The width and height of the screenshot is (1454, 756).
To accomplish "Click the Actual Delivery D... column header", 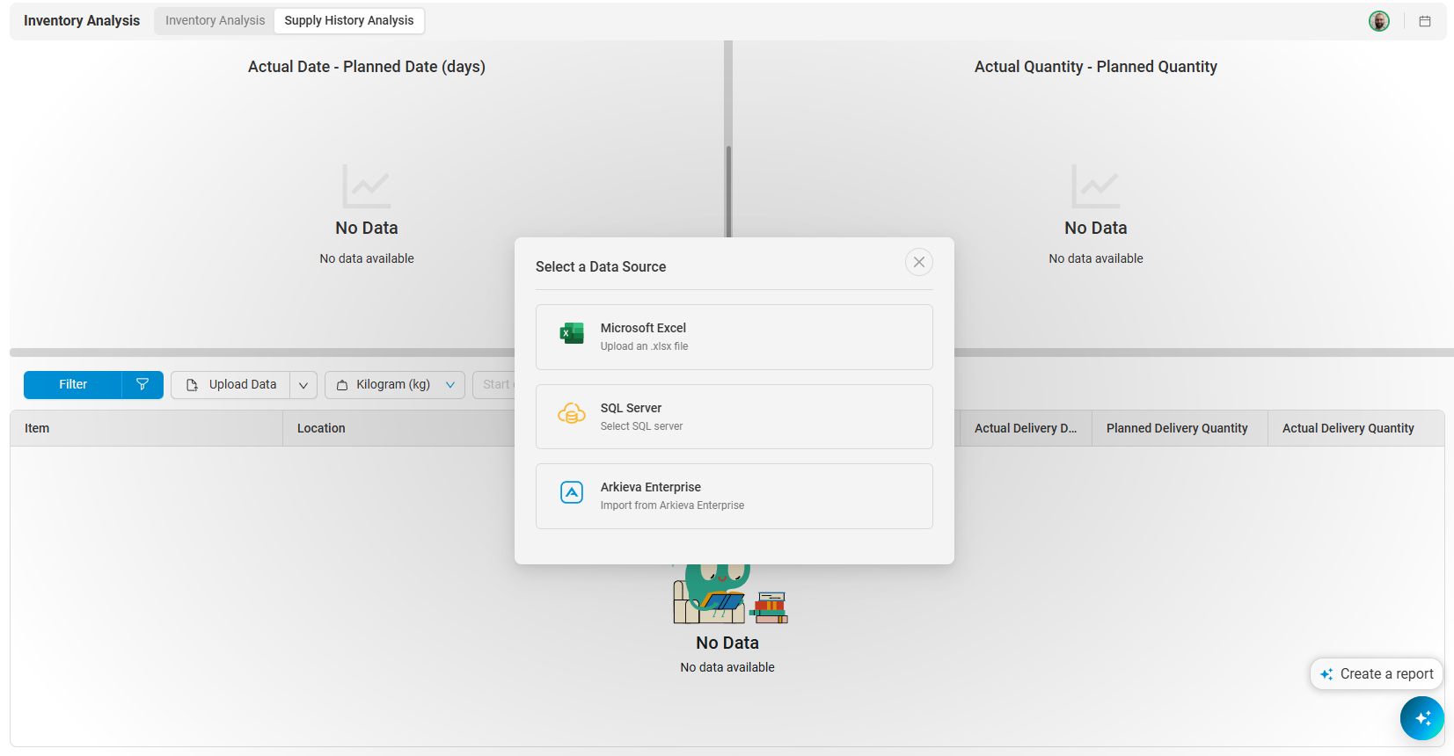I will coord(1026,428).
